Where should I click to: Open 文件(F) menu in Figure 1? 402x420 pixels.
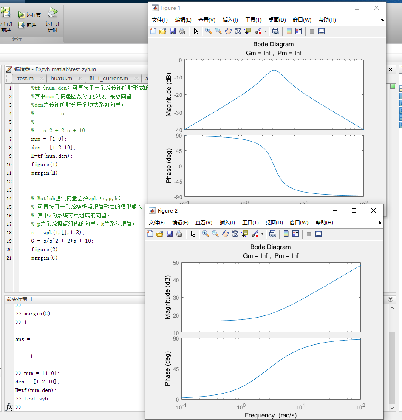coord(160,20)
